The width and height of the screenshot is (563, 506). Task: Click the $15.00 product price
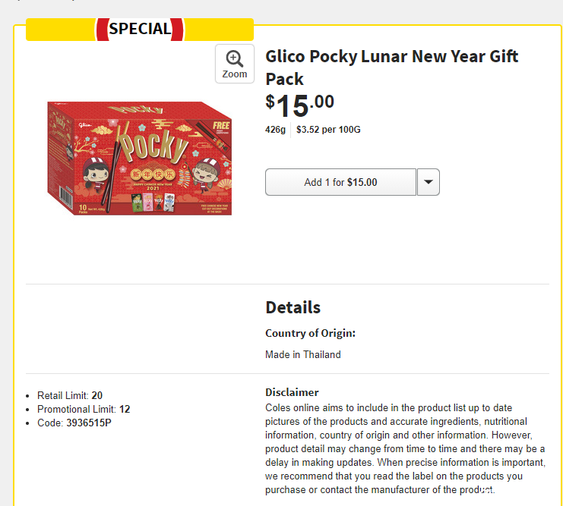299,105
